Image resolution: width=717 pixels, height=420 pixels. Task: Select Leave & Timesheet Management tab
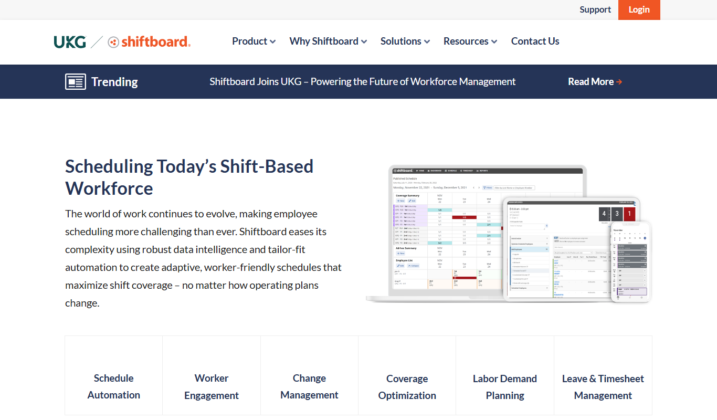[603, 375]
